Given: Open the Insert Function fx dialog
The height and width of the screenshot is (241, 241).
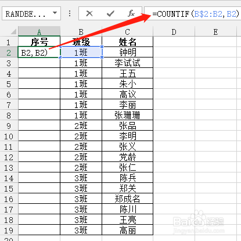Looking at the screenshot, I should 131,13.
